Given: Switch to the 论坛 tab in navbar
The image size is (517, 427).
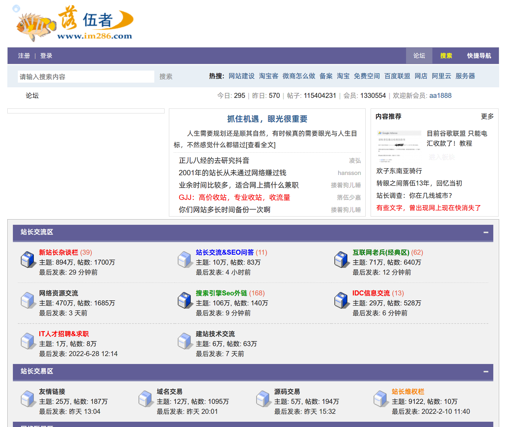Looking at the screenshot, I should (x=419, y=56).
